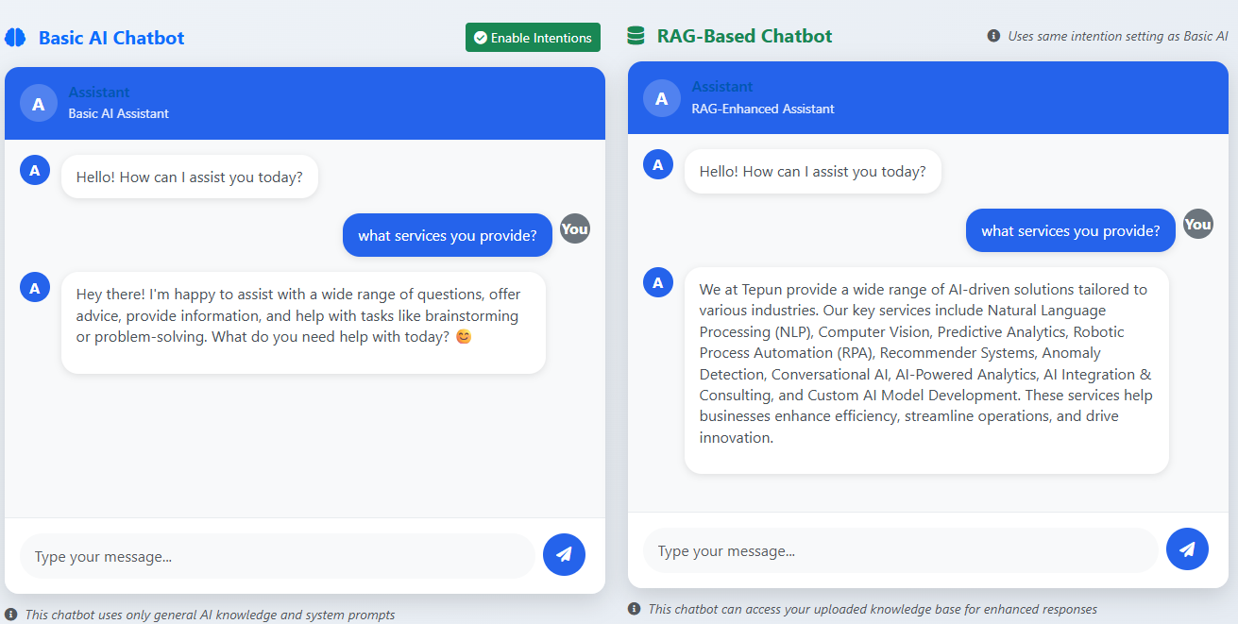Click the RAG-Enhanced Assistant header avatar
This screenshot has height=624, width=1238.
(x=662, y=98)
